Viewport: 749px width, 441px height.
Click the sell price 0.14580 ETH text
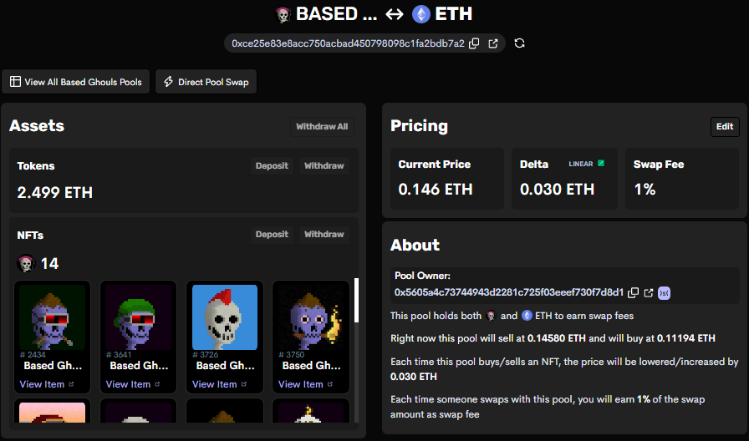[x=557, y=338]
